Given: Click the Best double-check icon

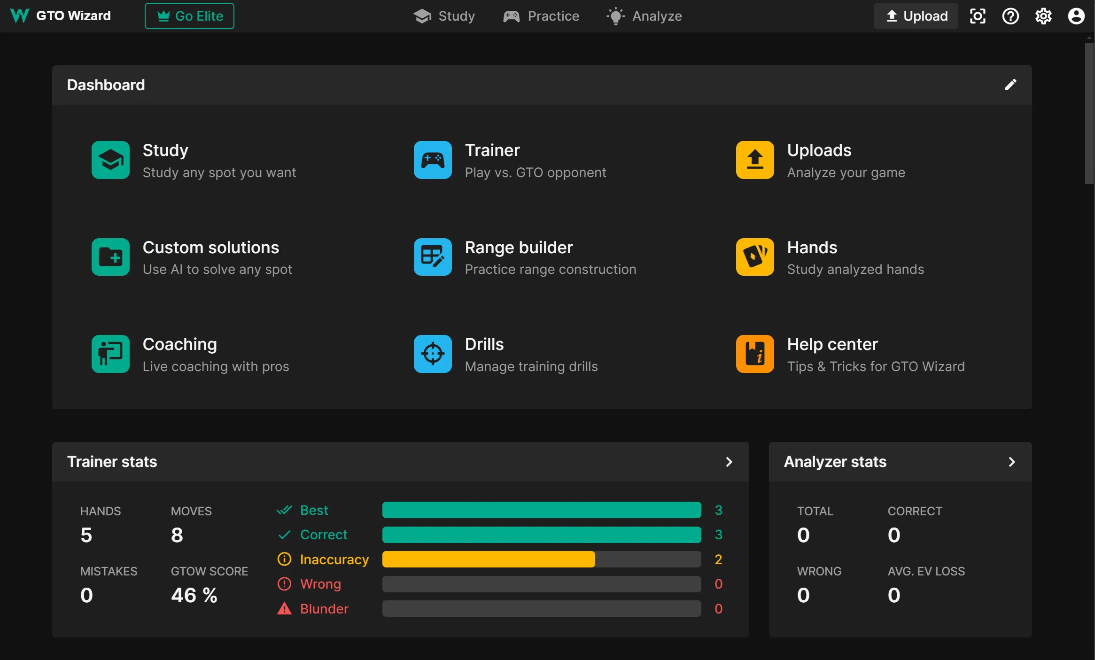Looking at the screenshot, I should (x=284, y=510).
